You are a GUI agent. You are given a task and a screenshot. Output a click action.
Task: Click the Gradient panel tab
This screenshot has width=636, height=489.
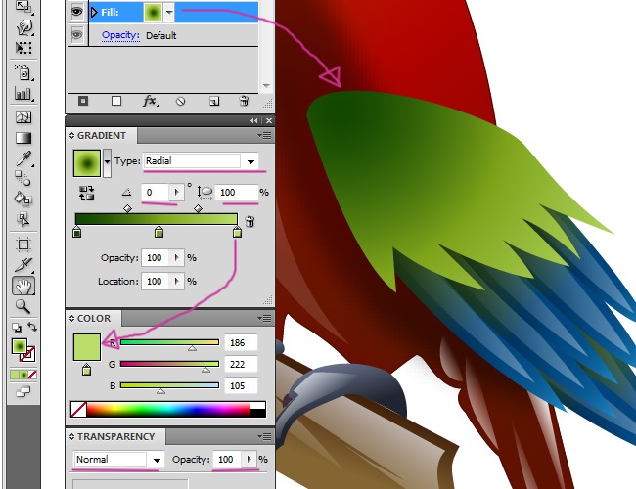click(x=102, y=136)
